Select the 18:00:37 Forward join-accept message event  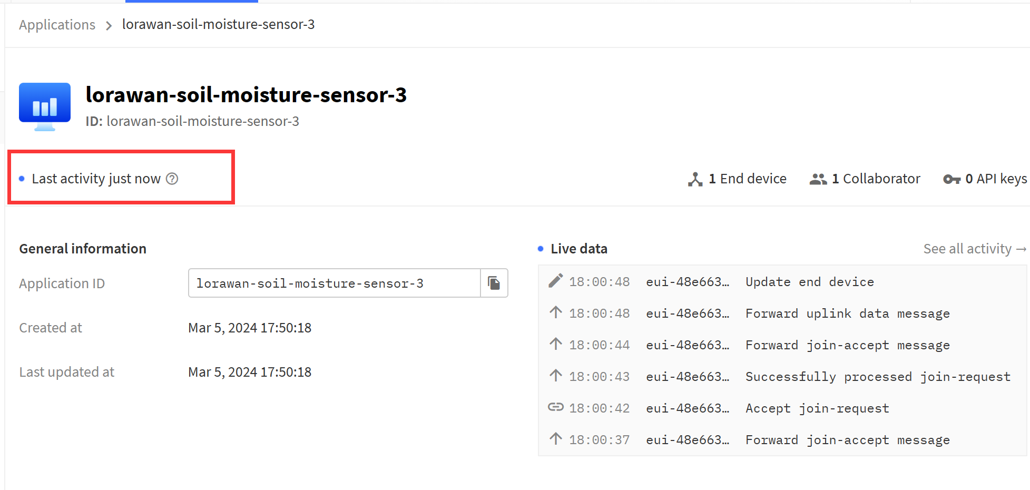pyautogui.click(x=782, y=439)
